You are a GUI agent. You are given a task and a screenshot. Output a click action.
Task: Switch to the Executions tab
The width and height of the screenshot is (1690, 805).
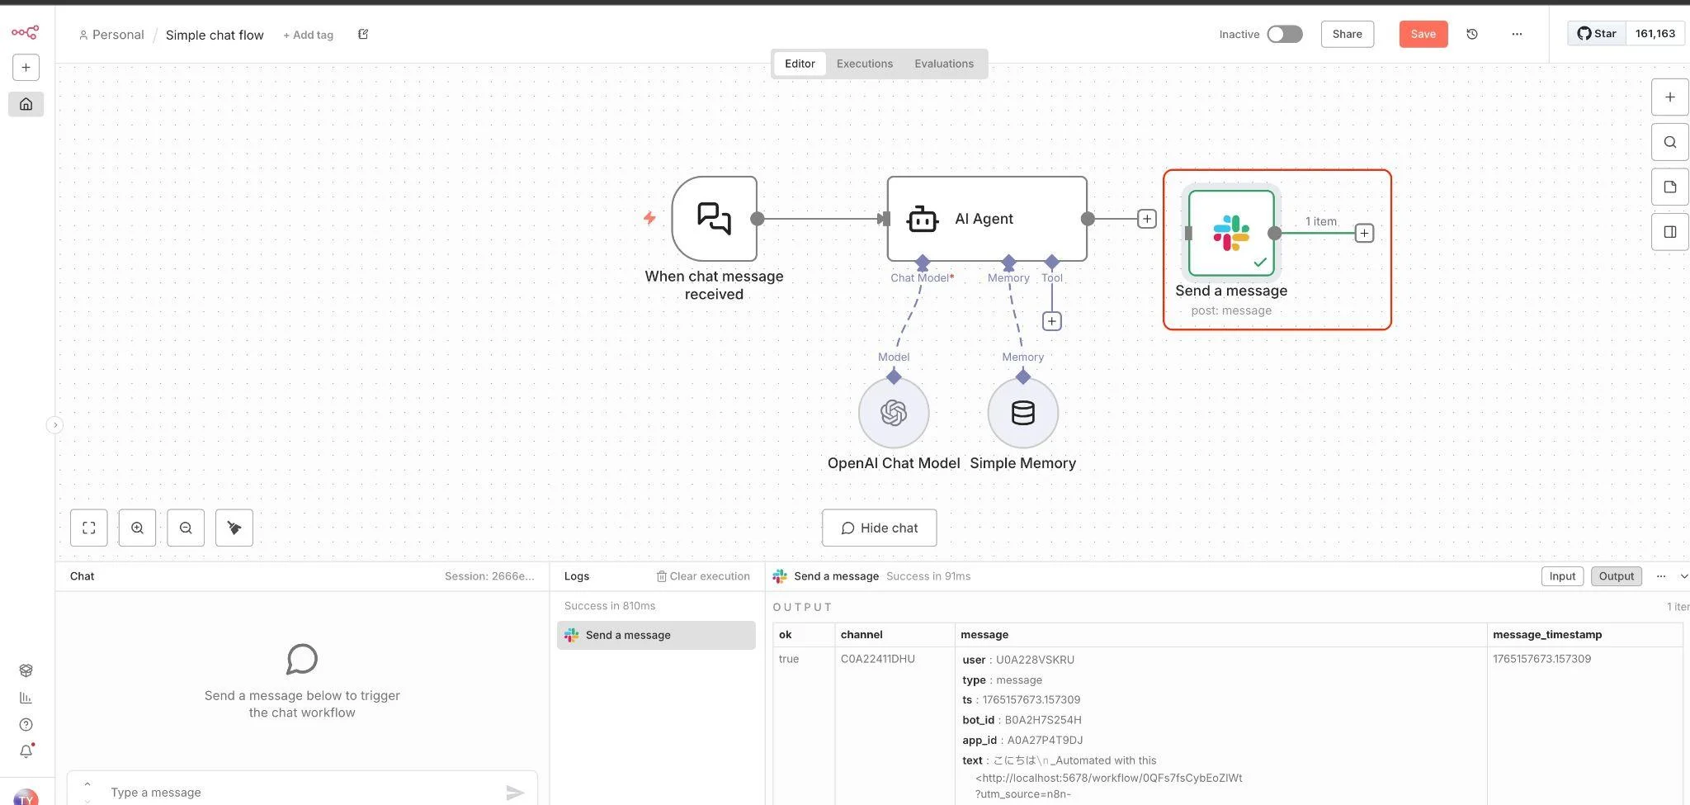864,64
